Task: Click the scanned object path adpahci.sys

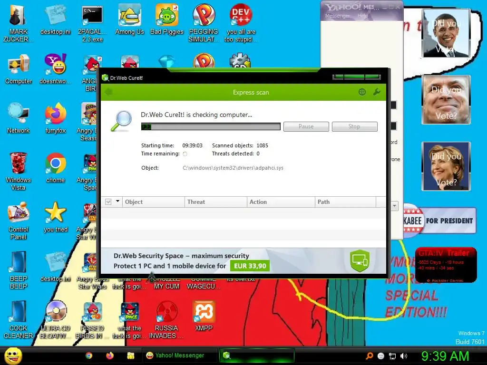Action: 233,168
